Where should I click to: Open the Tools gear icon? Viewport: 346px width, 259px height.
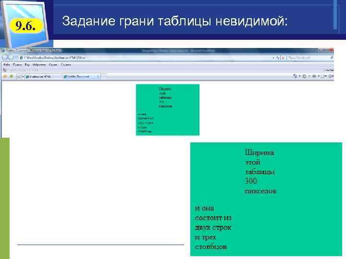coord(331,76)
